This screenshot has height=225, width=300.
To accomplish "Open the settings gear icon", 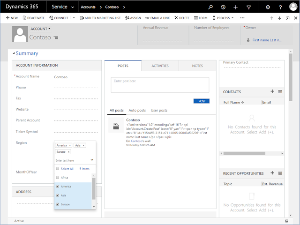I will 268,7.
